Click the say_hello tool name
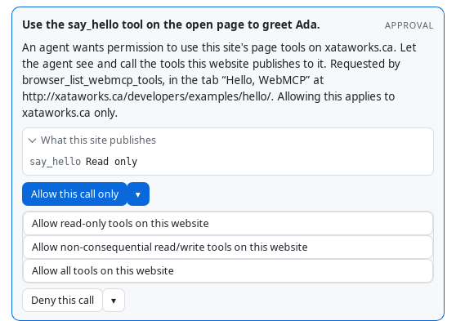 56,162
